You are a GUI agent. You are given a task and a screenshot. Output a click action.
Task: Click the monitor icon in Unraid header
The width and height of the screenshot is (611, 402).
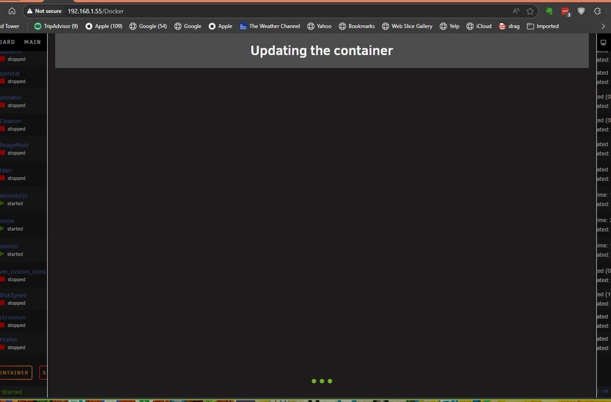tap(603, 42)
